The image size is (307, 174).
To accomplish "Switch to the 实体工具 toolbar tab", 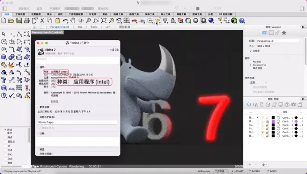I will [150, 14].
